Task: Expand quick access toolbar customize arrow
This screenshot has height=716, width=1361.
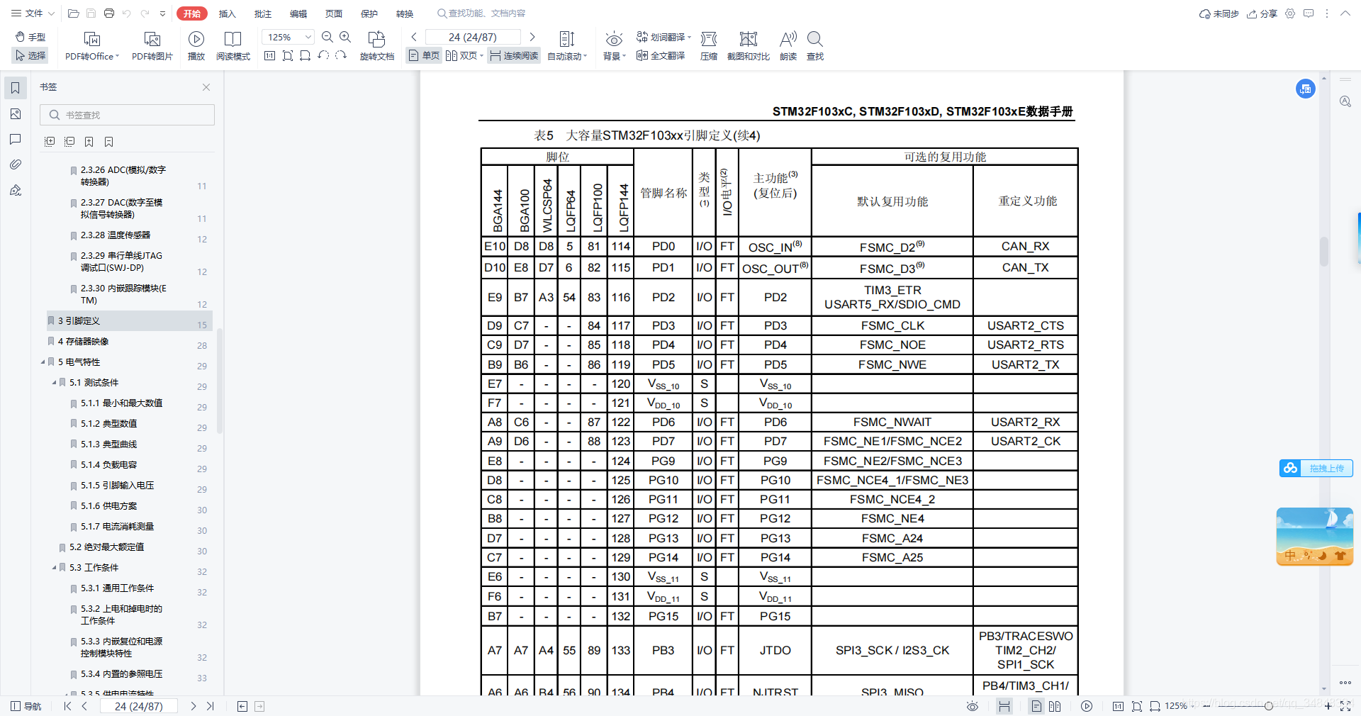Action: [x=162, y=13]
